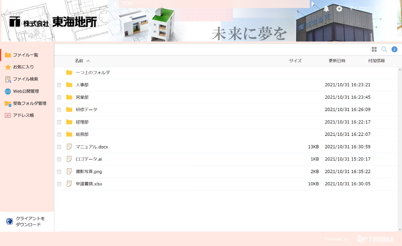Click the ファイル一覧 folder icon in the sidebar

click(x=8, y=55)
